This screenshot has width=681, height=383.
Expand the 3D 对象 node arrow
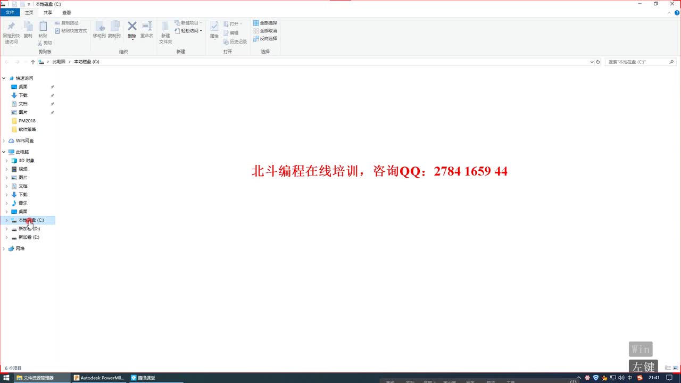coord(7,161)
